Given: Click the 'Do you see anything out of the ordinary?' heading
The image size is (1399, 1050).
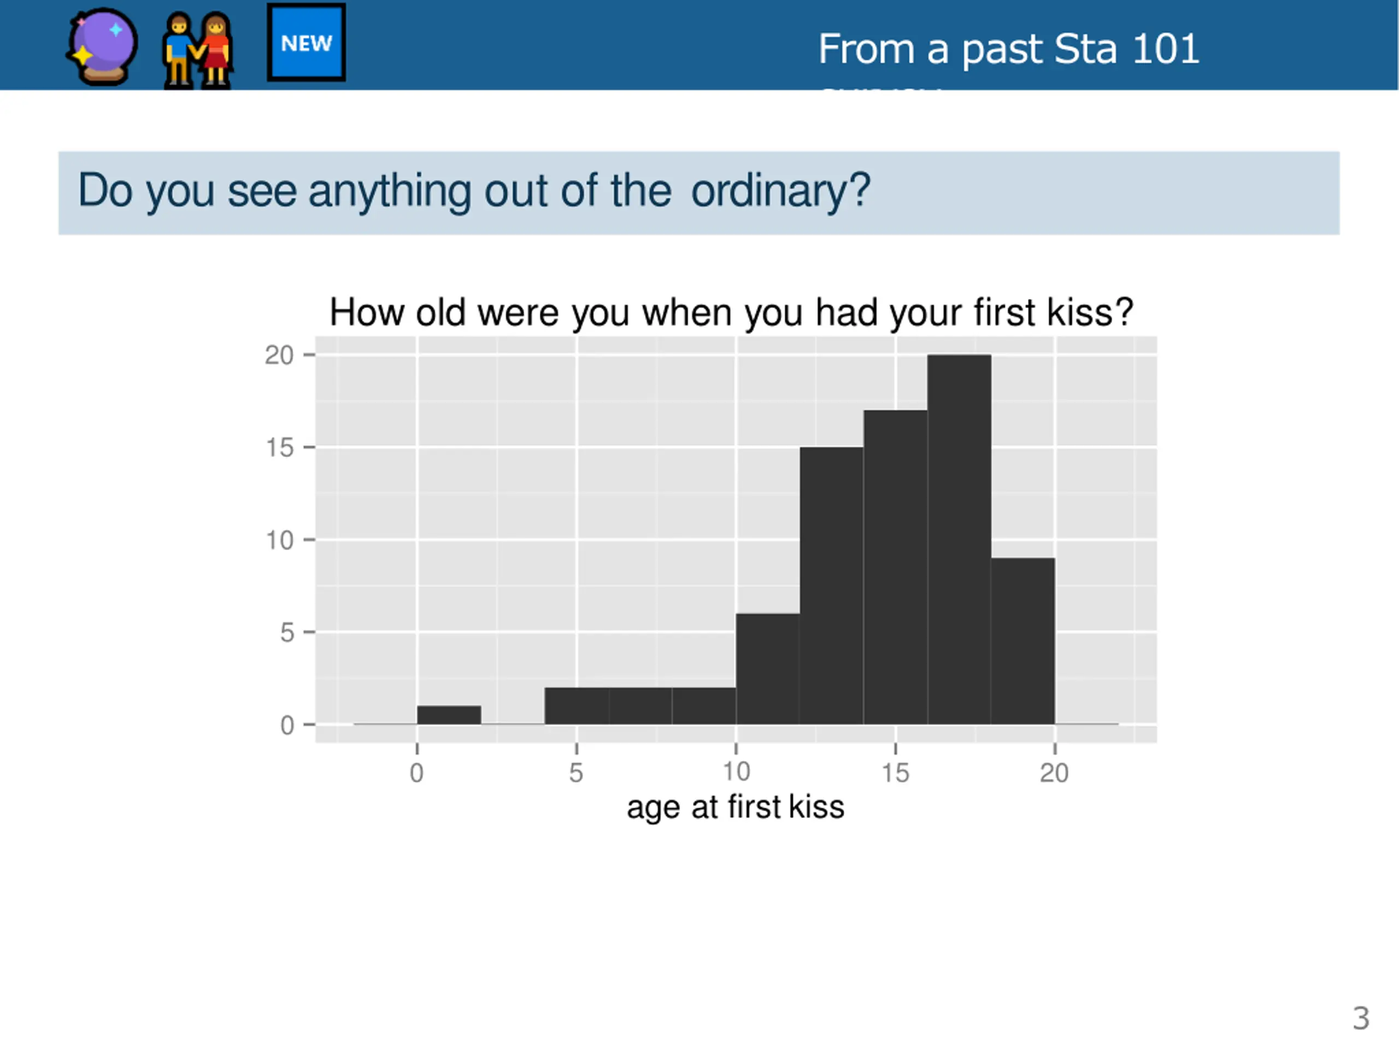Looking at the screenshot, I should click(x=474, y=191).
